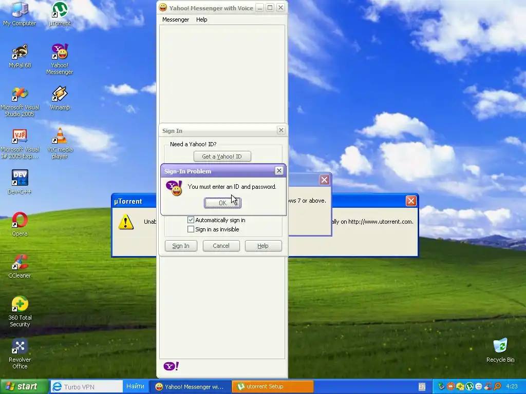The image size is (526, 394).
Task: Click the µTorrent icon in system tray
Action: (469, 386)
